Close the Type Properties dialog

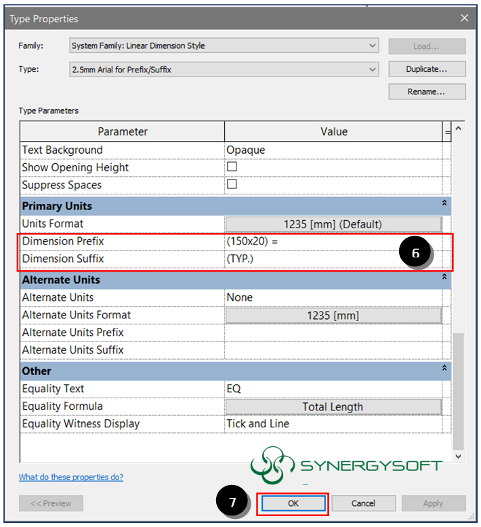coord(465,18)
